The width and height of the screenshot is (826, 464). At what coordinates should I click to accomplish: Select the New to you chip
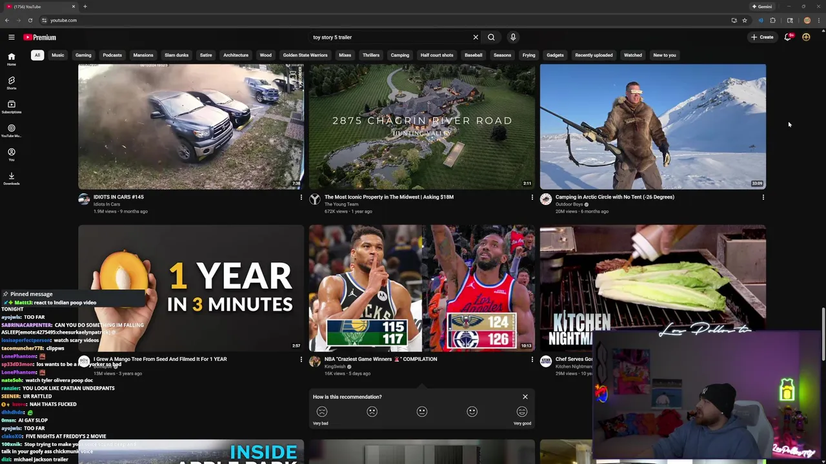click(x=665, y=55)
